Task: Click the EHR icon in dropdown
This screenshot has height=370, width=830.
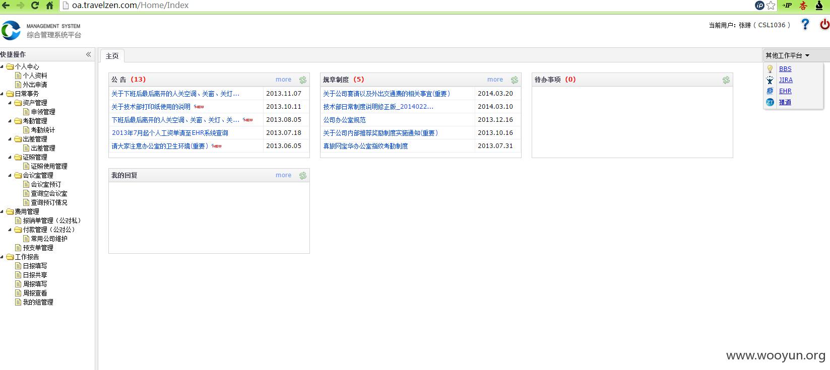Action: point(770,91)
